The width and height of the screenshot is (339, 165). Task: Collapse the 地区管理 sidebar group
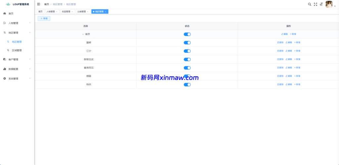point(30,33)
